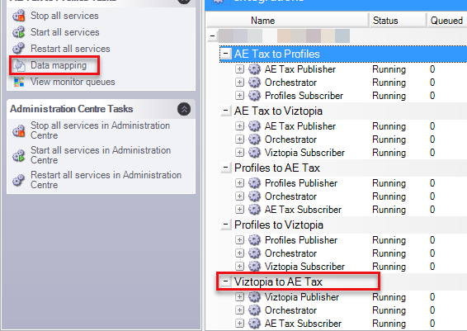Expand Orchestrator under Profiles to AE Tax
Image resolution: width=467 pixels, height=331 pixels.
click(x=239, y=196)
